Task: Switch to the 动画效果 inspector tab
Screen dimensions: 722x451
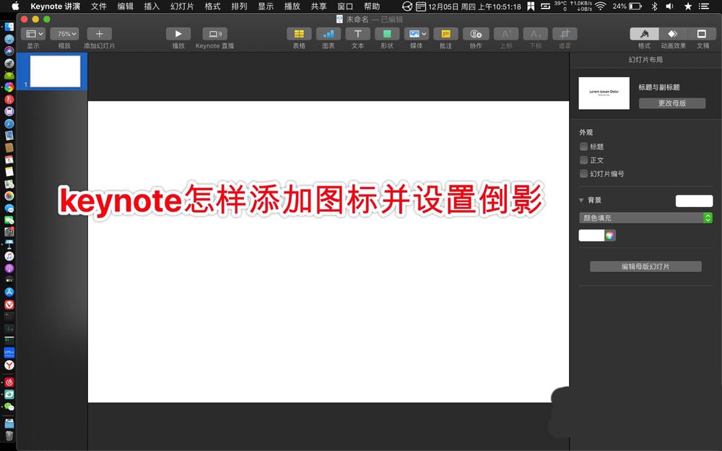Action: point(674,33)
